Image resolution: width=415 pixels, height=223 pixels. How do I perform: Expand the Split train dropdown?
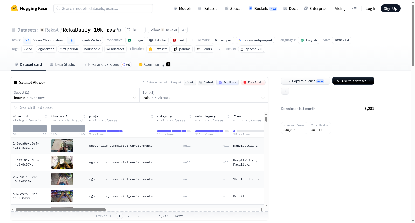coord(204,95)
